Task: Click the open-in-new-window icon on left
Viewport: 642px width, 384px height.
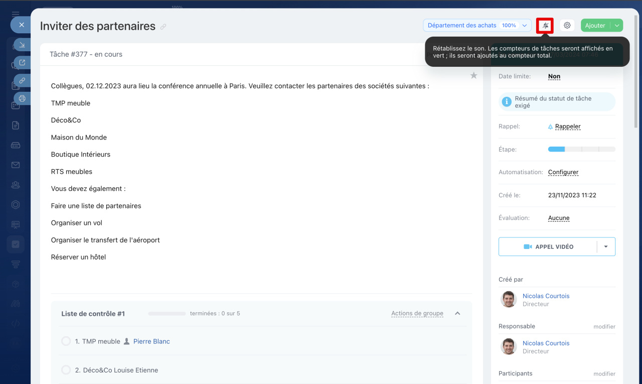Action: tap(22, 63)
